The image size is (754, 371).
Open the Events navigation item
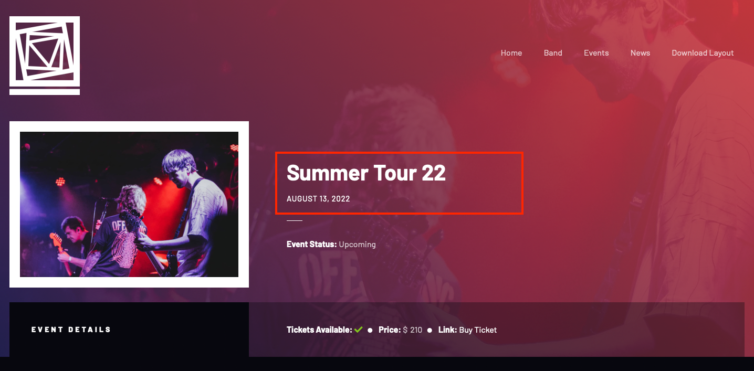pyautogui.click(x=596, y=53)
